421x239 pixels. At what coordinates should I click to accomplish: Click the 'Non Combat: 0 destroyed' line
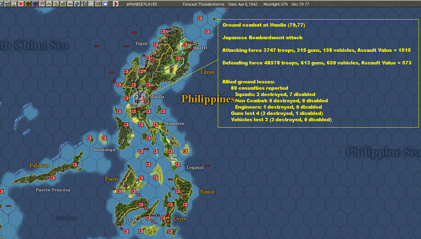281,101
